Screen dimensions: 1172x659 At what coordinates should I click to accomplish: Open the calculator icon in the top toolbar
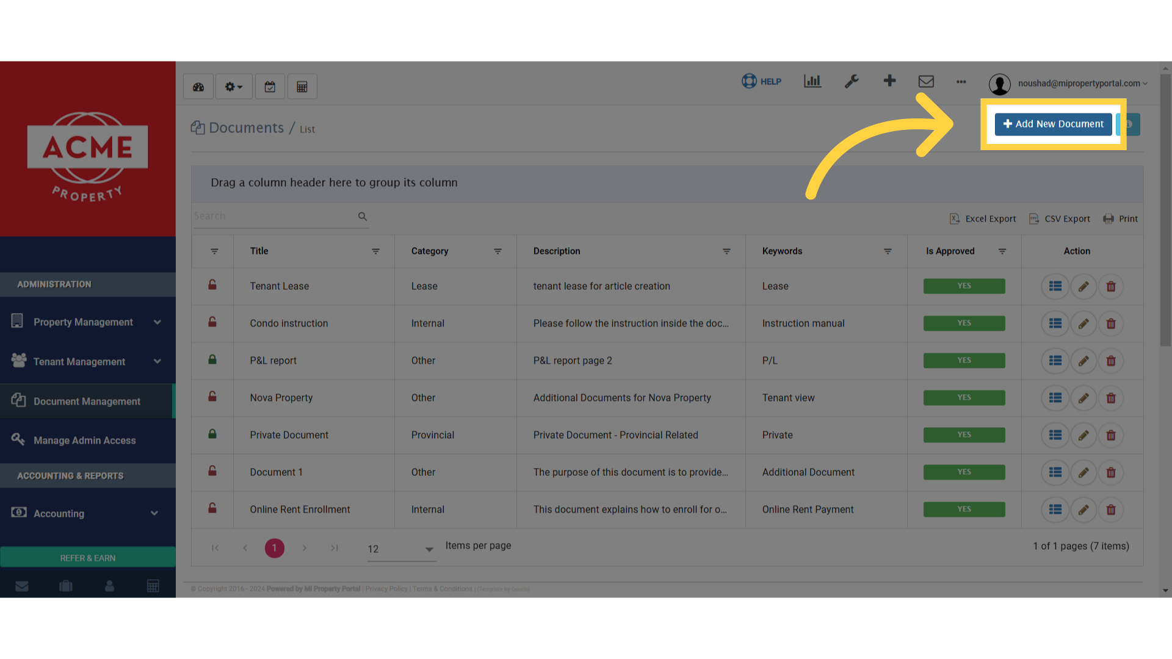(302, 87)
